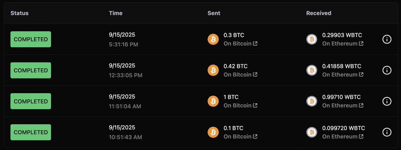Open info for the 0.42 BTC transaction
Viewport: 401px width, 150px height.
(387, 70)
